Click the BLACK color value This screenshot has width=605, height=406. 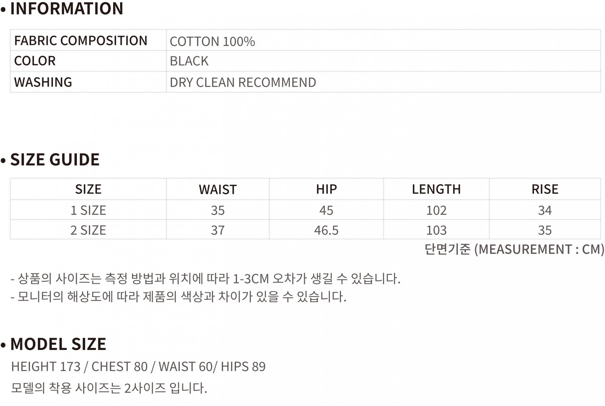click(x=189, y=61)
